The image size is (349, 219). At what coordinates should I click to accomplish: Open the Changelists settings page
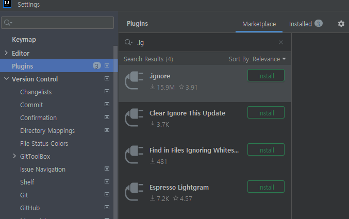point(36,92)
